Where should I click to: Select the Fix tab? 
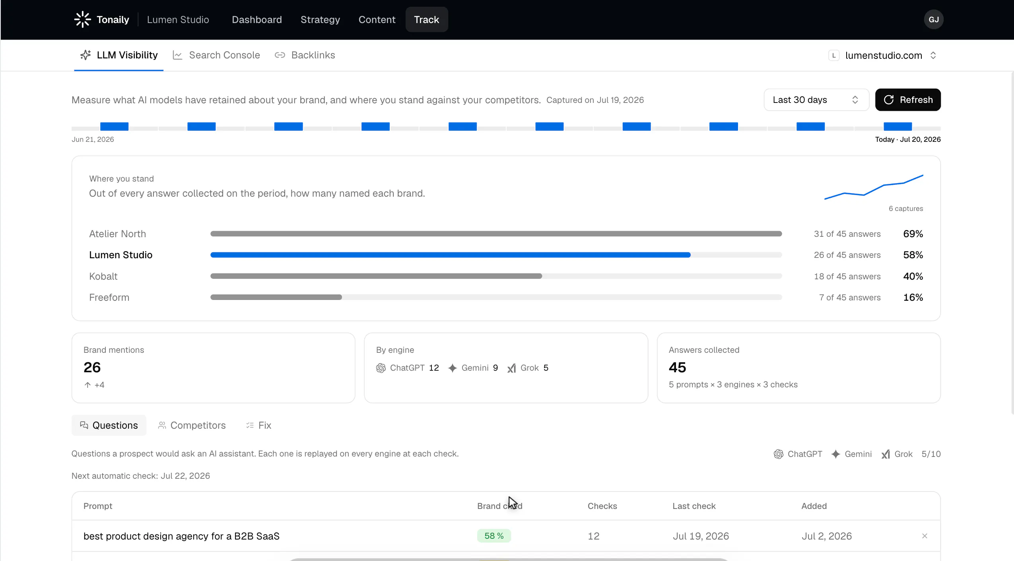click(258, 425)
